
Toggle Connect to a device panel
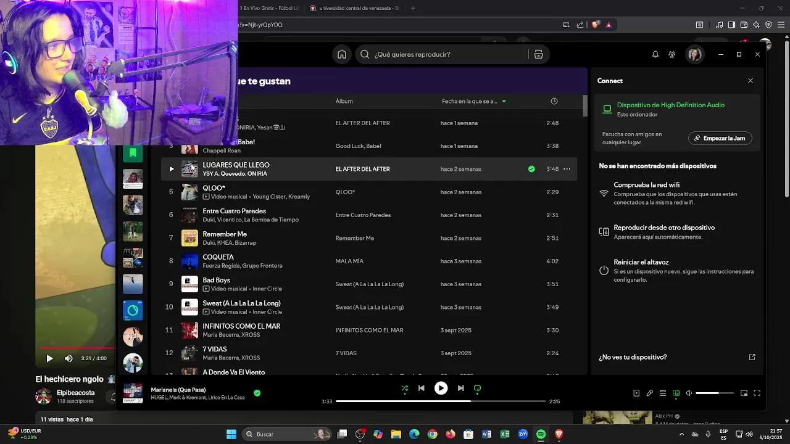click(676, 393)
